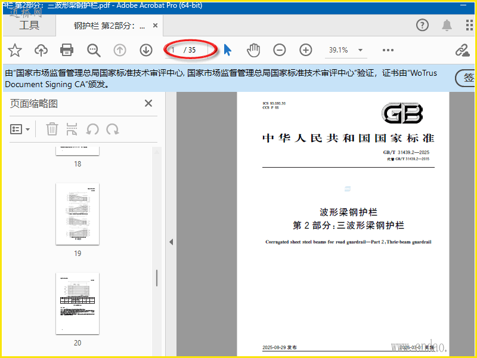This screenshot has height=358, width=477.
Task: Minimize the Acrobat window
Action: click(x=463, y=5)
